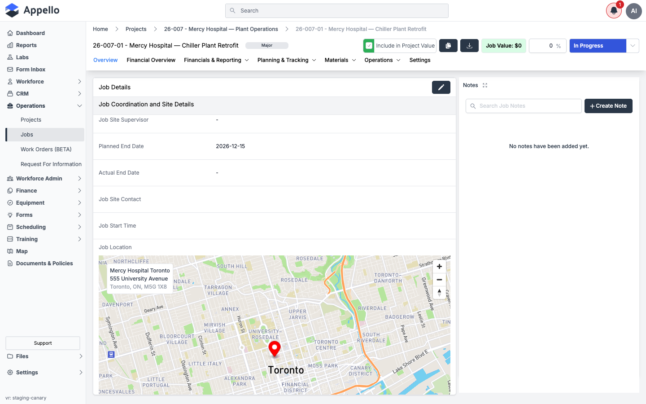Click the Workforce Admin group icon
The image size is (646, 404).
pos(10,178)
